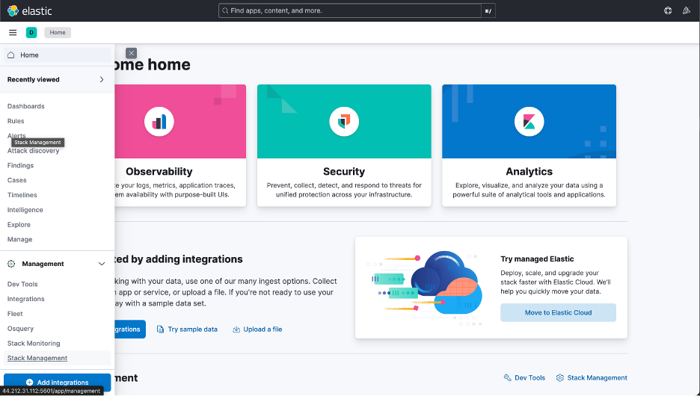This screenshot has width=700, height=396.
Task: Click the Stack Management link at bottom right
Action: pyautogui.click(x=597, y=378)
